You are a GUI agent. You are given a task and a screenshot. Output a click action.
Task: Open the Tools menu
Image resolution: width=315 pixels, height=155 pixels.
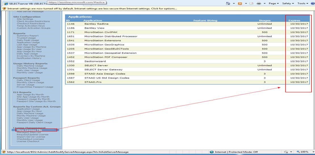point(303,3)
